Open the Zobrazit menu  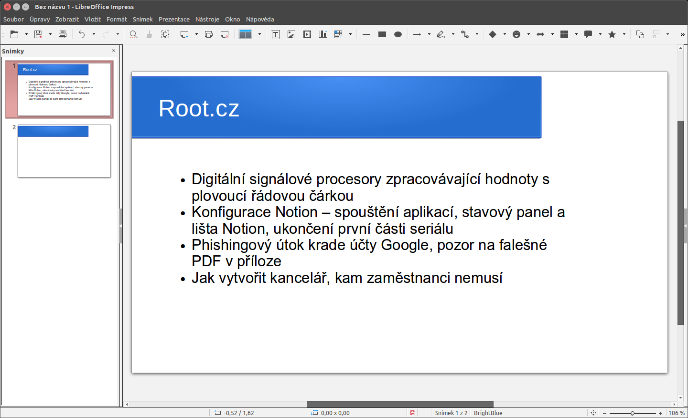click(x=67, y=19)
